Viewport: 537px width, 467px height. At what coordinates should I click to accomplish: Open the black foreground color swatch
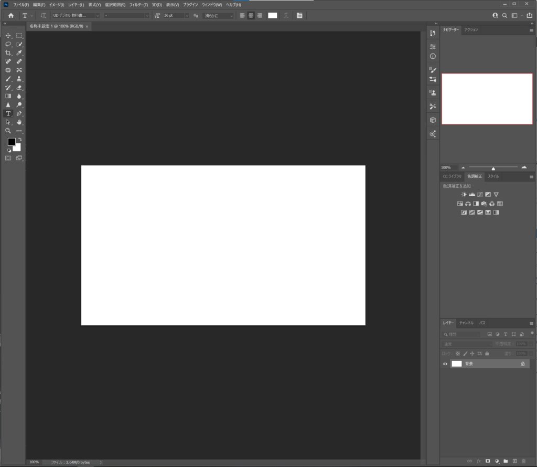click(12, 142)
